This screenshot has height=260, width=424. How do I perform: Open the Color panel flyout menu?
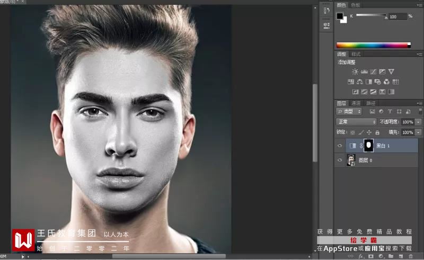(419, 5)
